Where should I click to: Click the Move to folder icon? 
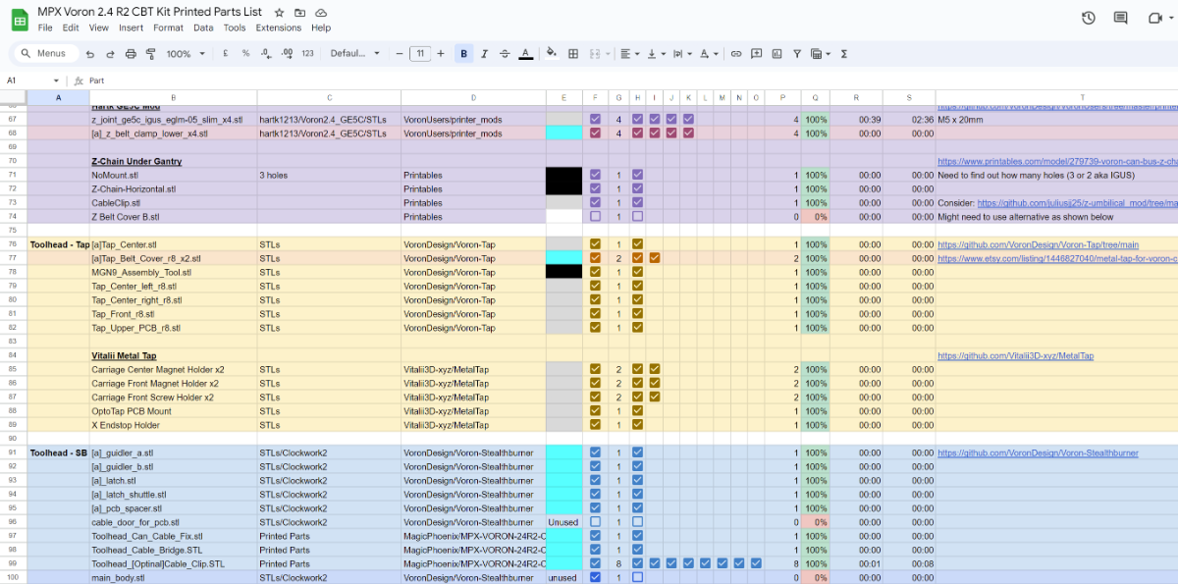299,12
